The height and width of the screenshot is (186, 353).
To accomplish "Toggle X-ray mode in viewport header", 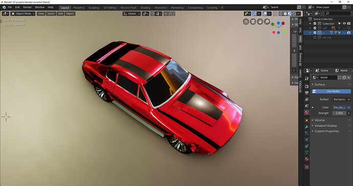I will (x=275, y=14).
